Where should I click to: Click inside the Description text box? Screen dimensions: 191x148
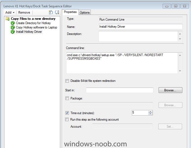click(138, 36)
